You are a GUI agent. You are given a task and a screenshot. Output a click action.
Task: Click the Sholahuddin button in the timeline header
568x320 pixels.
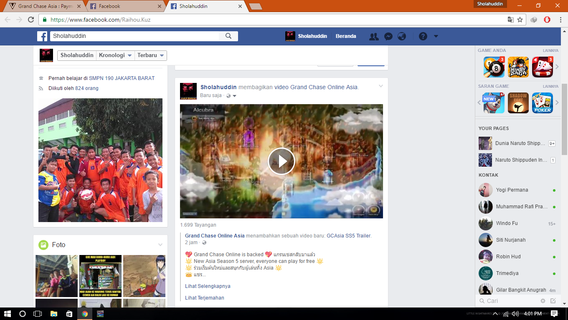pyautogui.click(x=77, y=55)
